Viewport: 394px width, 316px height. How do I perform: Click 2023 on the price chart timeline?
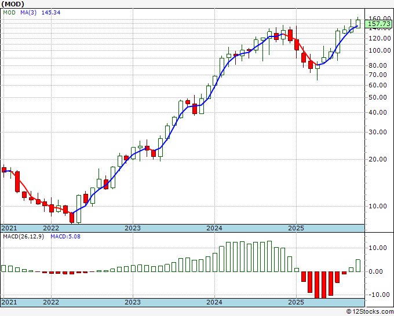(133, 228)
